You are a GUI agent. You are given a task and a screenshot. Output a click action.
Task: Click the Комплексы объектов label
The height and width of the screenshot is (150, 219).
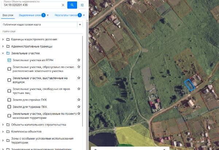point(26,131)
